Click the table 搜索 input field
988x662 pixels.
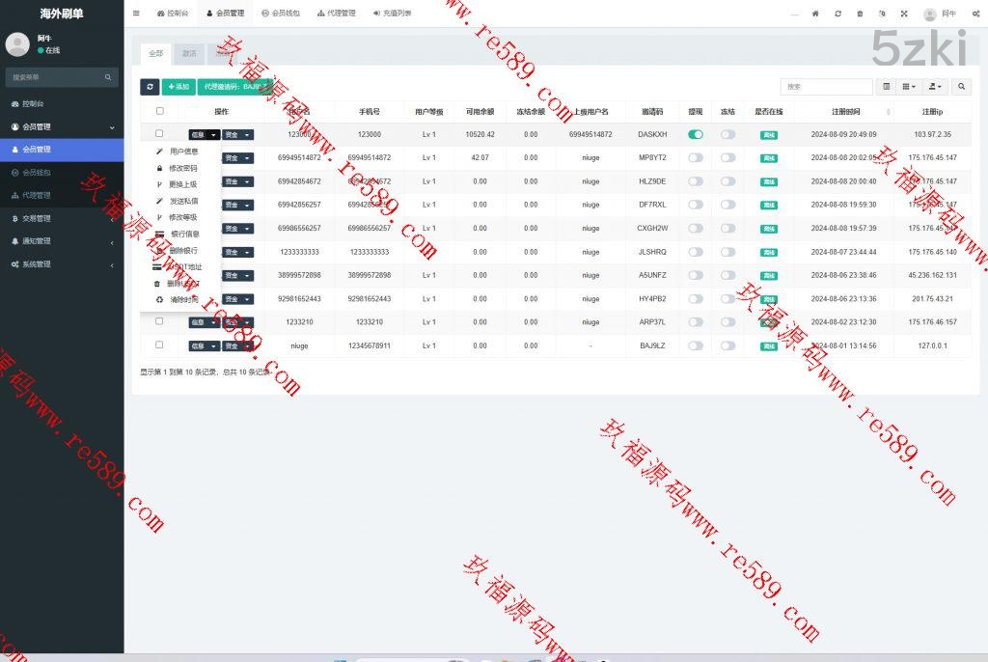(x=825, y=87)
